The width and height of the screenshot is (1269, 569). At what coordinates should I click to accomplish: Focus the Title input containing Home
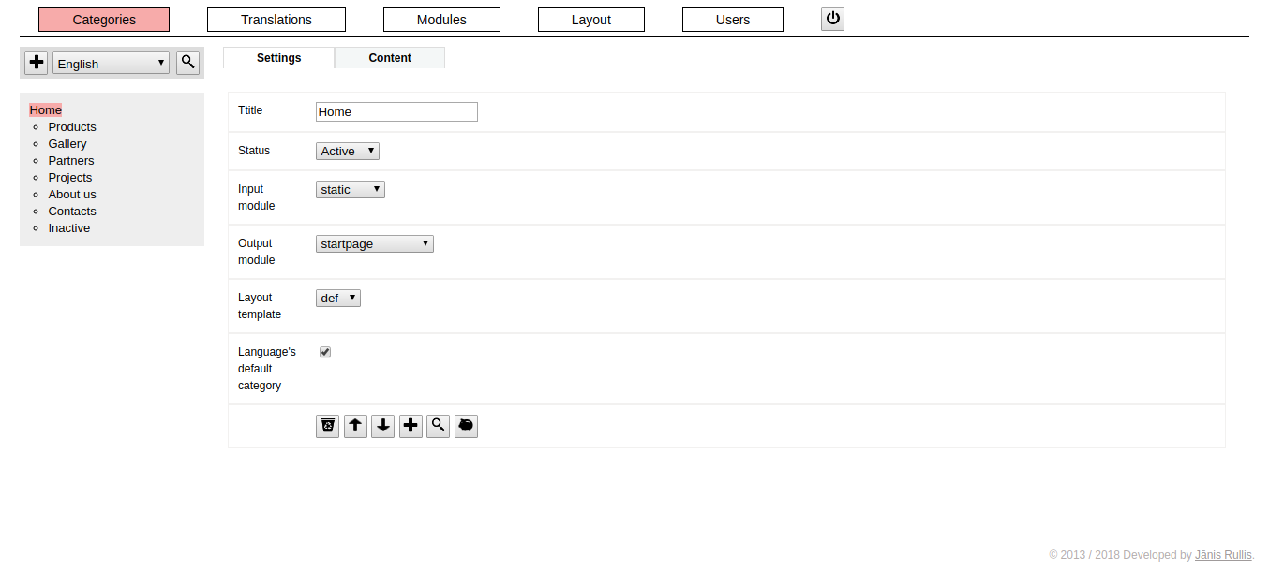(x=396, y=111)
